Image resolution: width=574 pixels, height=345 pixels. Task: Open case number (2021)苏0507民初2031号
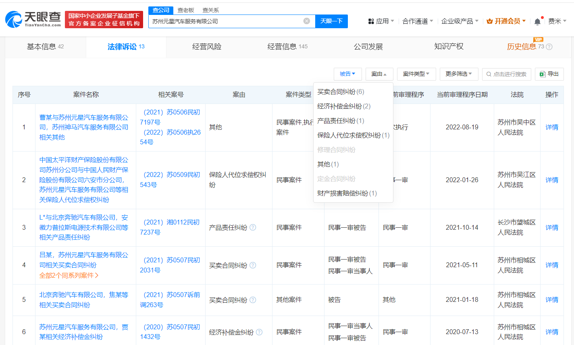170,265
